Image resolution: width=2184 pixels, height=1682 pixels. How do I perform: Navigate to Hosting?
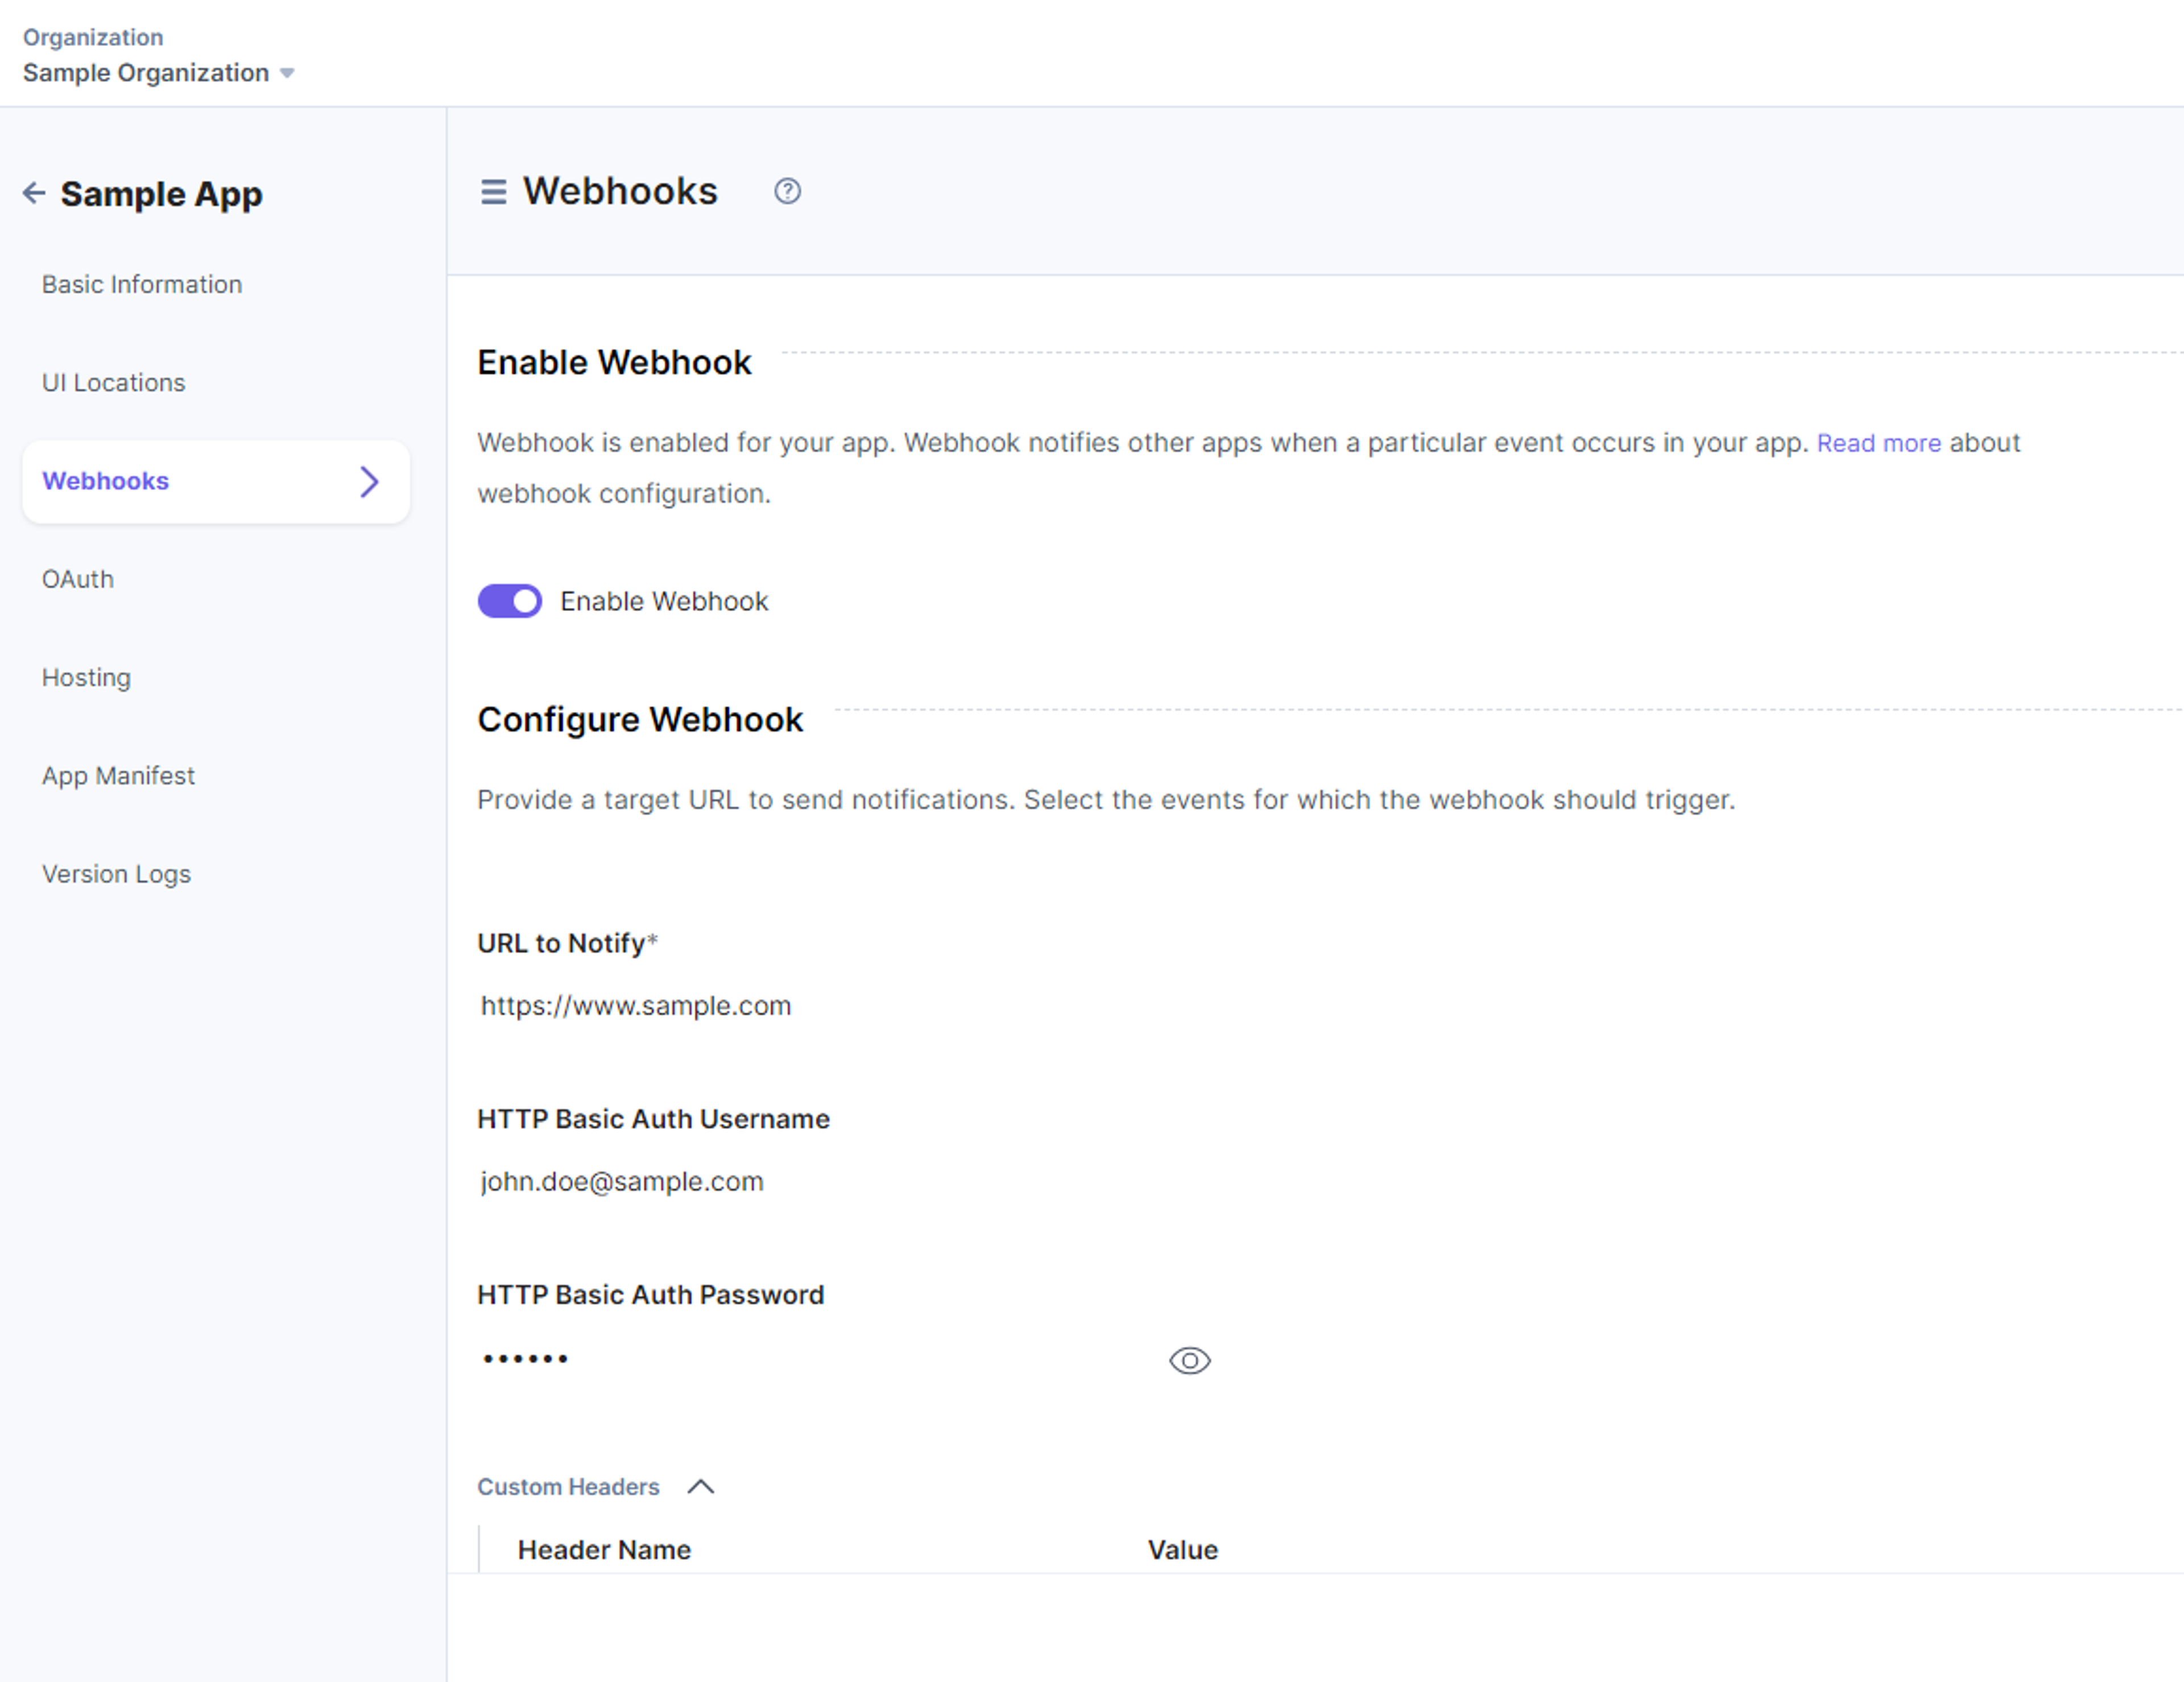click(86, 677)
